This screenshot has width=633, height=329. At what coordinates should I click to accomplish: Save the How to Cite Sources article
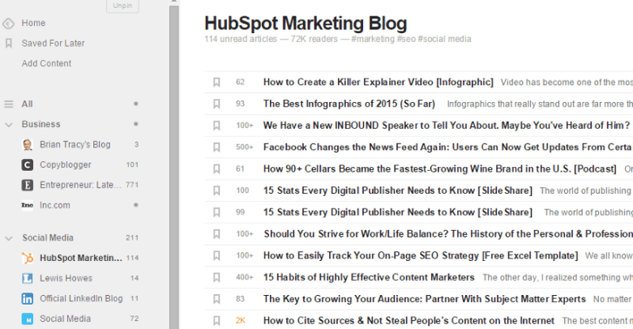tap(216, 321)
